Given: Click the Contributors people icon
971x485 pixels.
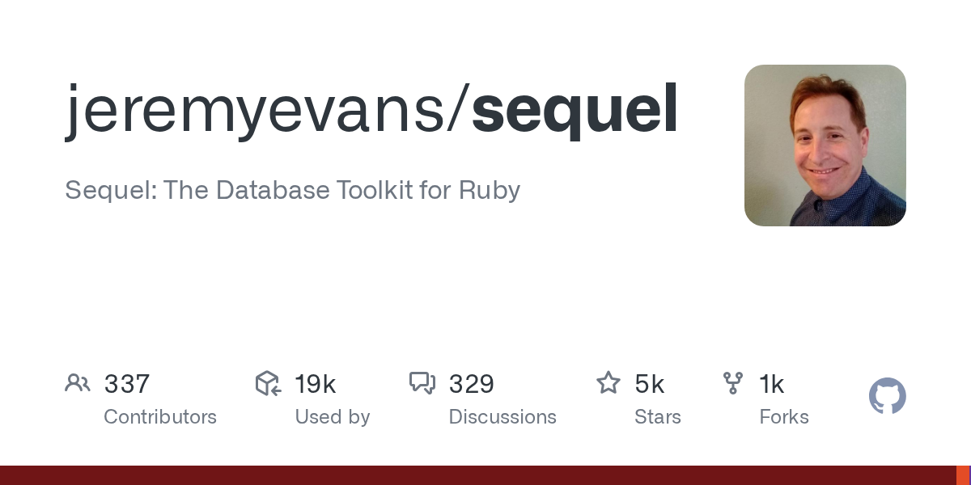Looking at the screenshot, I should coord(78,383).
